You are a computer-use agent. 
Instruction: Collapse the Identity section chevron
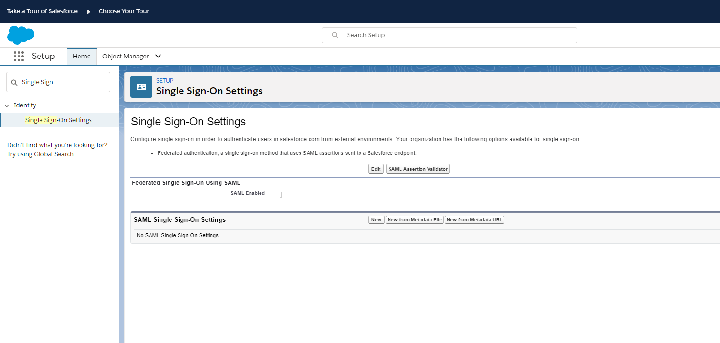(x=7, y=105)
